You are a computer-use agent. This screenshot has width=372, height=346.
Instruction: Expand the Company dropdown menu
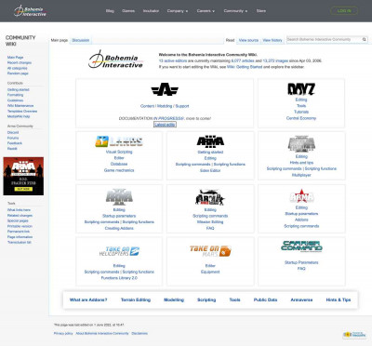(178, 11)
